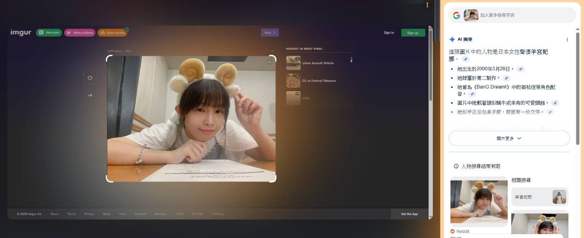The image size is (584, 238).
Task: Open the Rules footer link
Action: click(107, 214)
